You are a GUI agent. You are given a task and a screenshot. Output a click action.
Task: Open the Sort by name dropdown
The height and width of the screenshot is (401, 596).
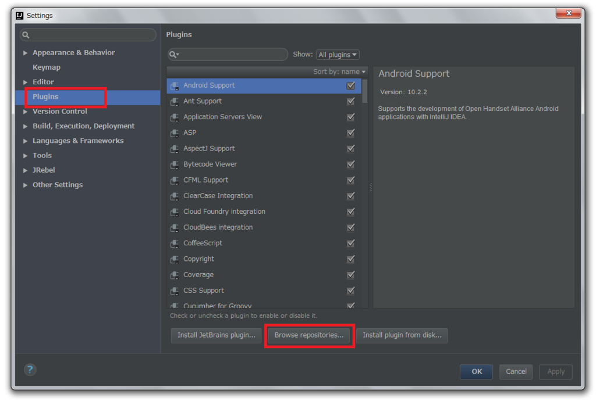coord(339,71)
